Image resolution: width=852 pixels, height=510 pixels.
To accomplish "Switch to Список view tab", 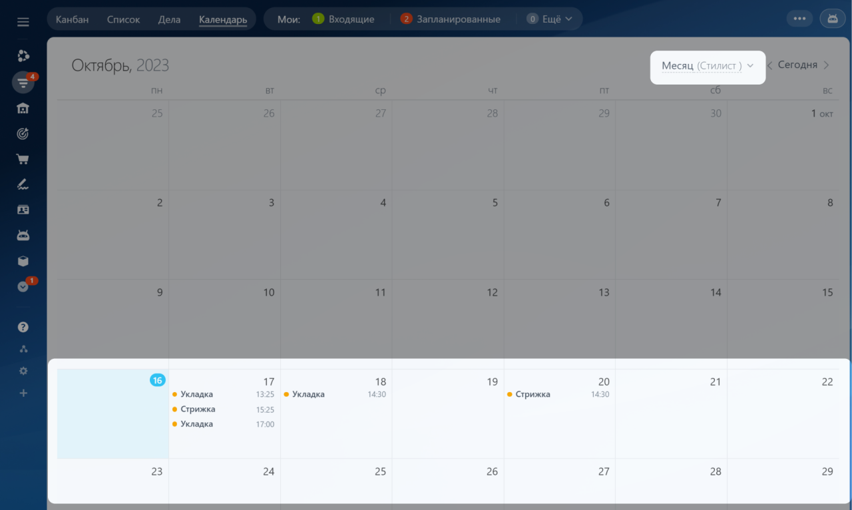I will tap(123, 19).
